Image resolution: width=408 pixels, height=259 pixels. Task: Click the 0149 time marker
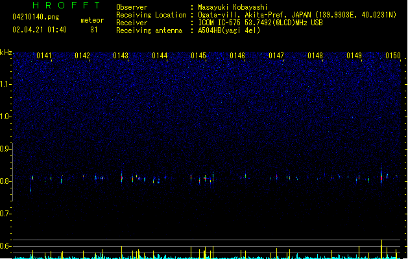[354, 56]
